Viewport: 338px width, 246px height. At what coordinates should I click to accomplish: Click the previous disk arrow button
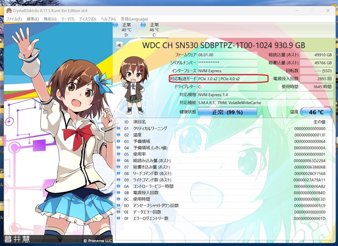pos(119,45)
